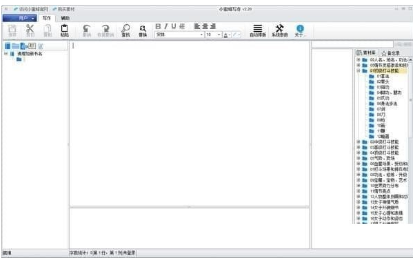The image size is (413, 259).
Task: Toggle Bold formatting
Action: tap(158, 26)
